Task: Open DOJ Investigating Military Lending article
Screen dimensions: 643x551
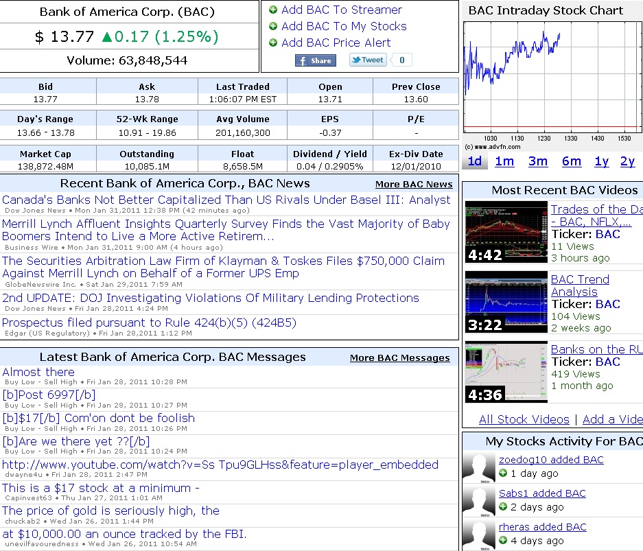Action: (x=211, y=298)
